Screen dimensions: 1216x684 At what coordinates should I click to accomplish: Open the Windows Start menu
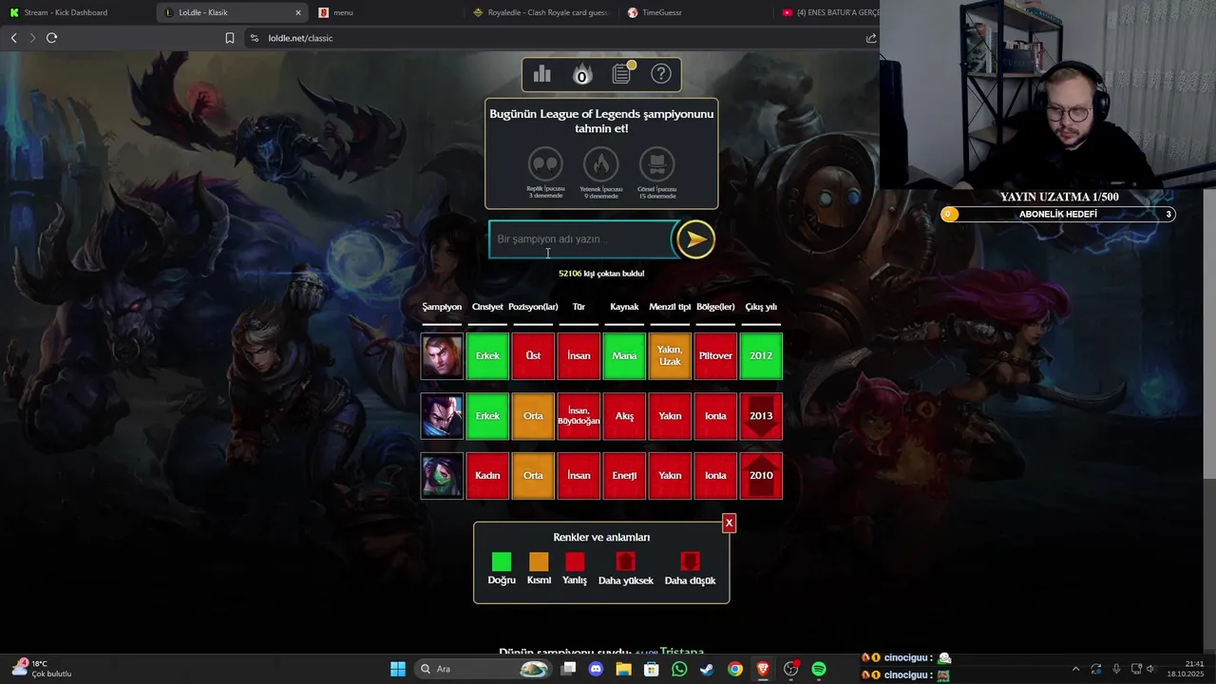point(398,669)
